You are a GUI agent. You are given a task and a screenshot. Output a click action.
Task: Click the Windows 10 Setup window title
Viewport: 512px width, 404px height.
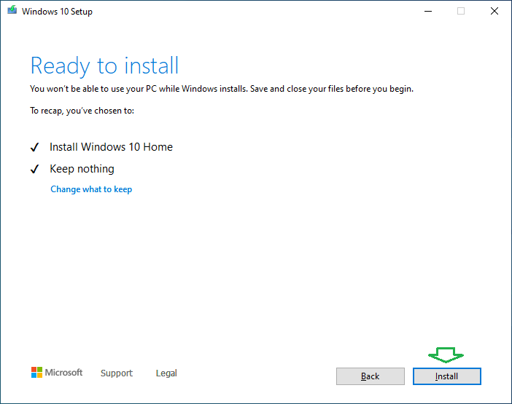pos(57,12)
